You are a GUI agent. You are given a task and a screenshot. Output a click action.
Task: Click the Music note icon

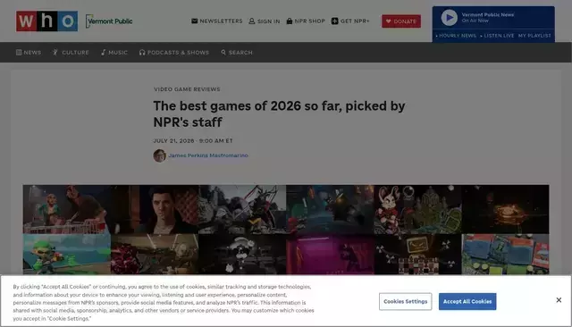coord(104,53)
